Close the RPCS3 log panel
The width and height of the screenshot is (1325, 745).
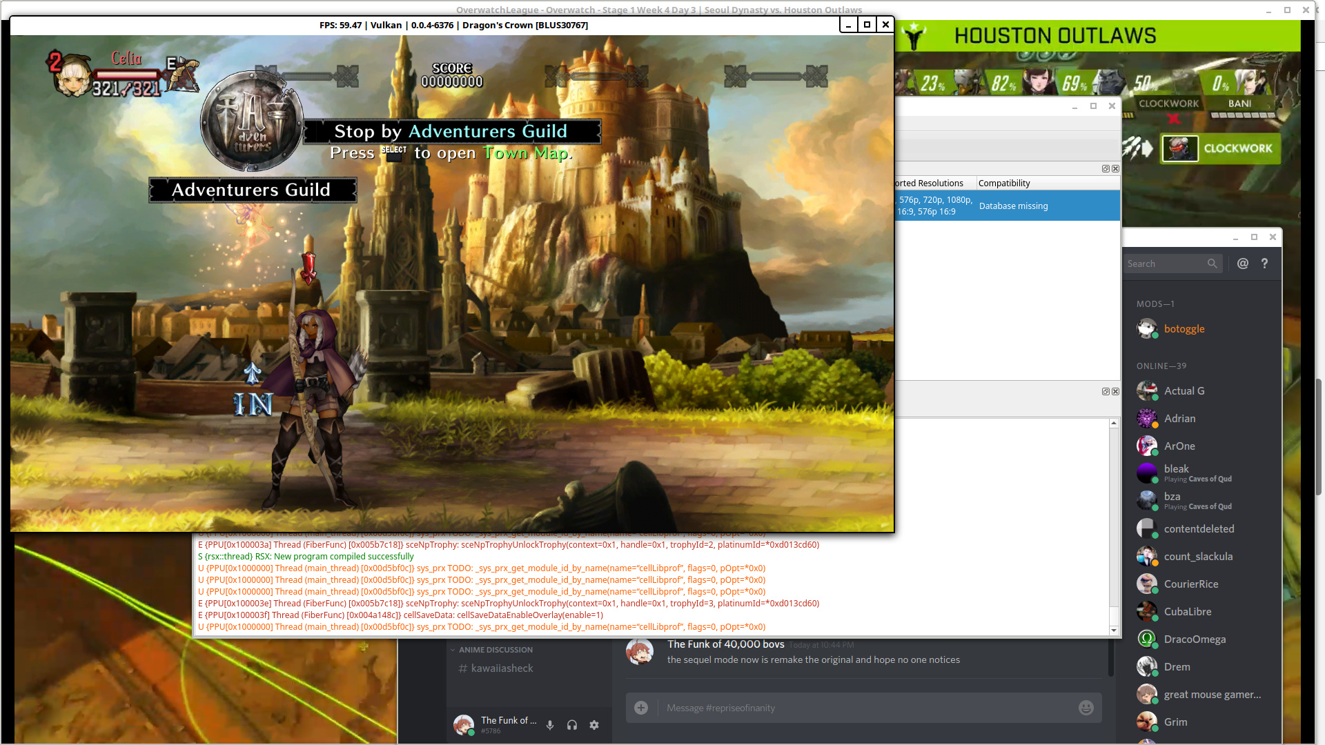tap(1115, 391)
